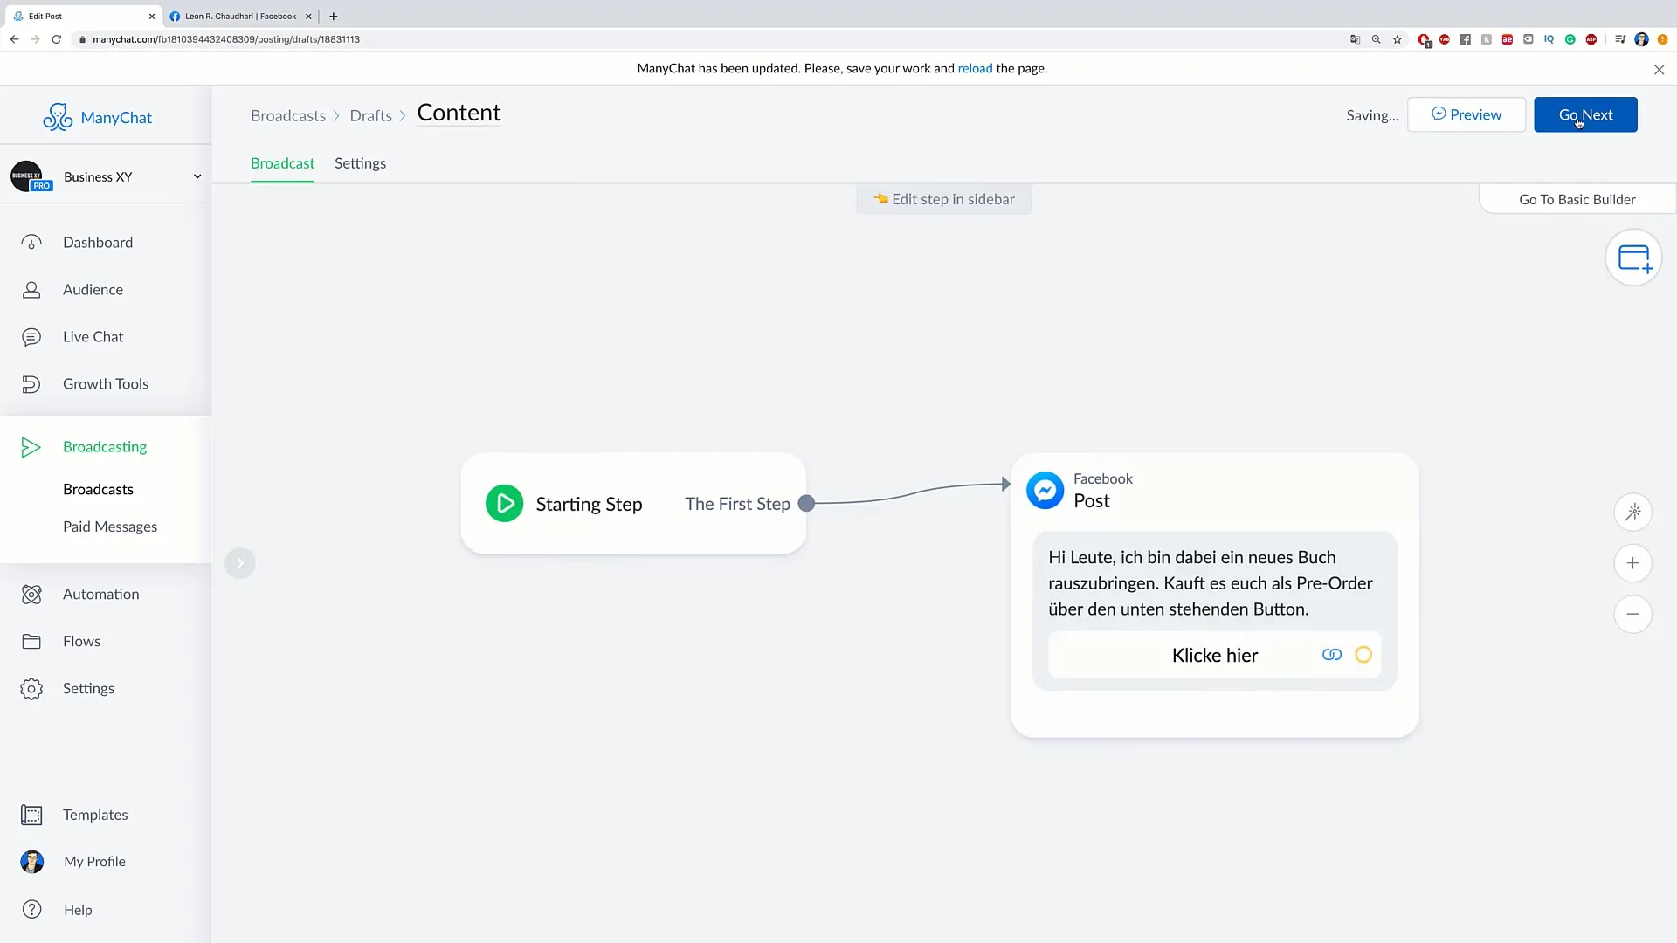Open Chrome profile avatar menu
1677x943 pixels.
point(1641,39)
